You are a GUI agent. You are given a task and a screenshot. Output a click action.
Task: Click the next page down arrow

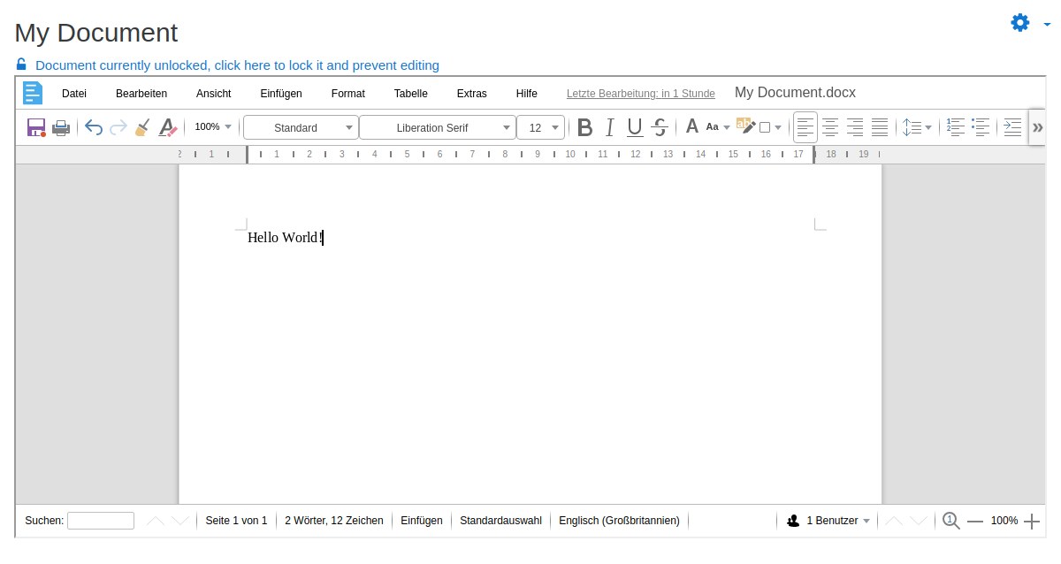[920, 521]
